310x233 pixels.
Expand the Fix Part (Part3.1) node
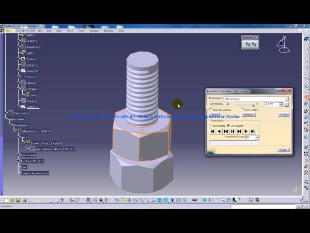pyautogui.click(x=18, y=161)
